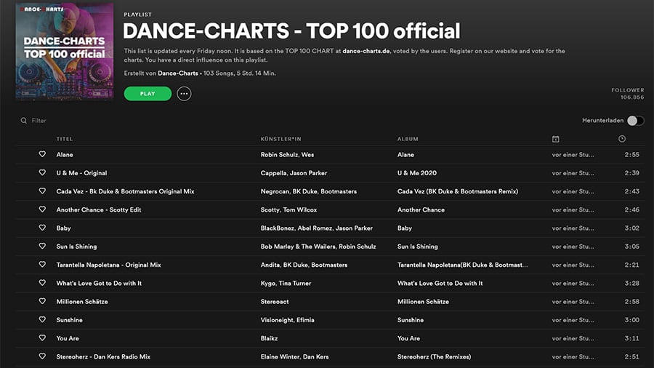
Task: Heart What's Love Got to Do with It
Action: 42,282
